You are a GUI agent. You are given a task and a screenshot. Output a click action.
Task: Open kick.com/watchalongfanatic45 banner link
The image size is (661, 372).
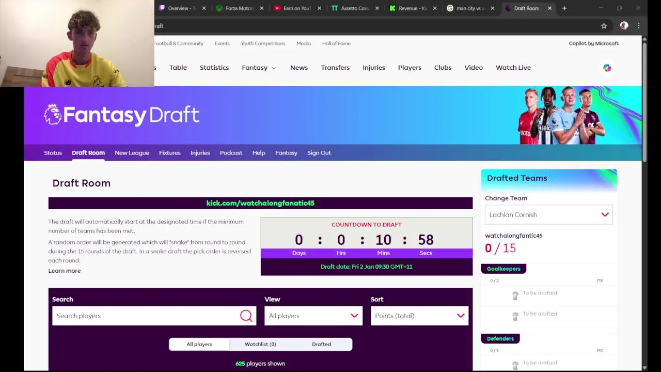point(260,203)
